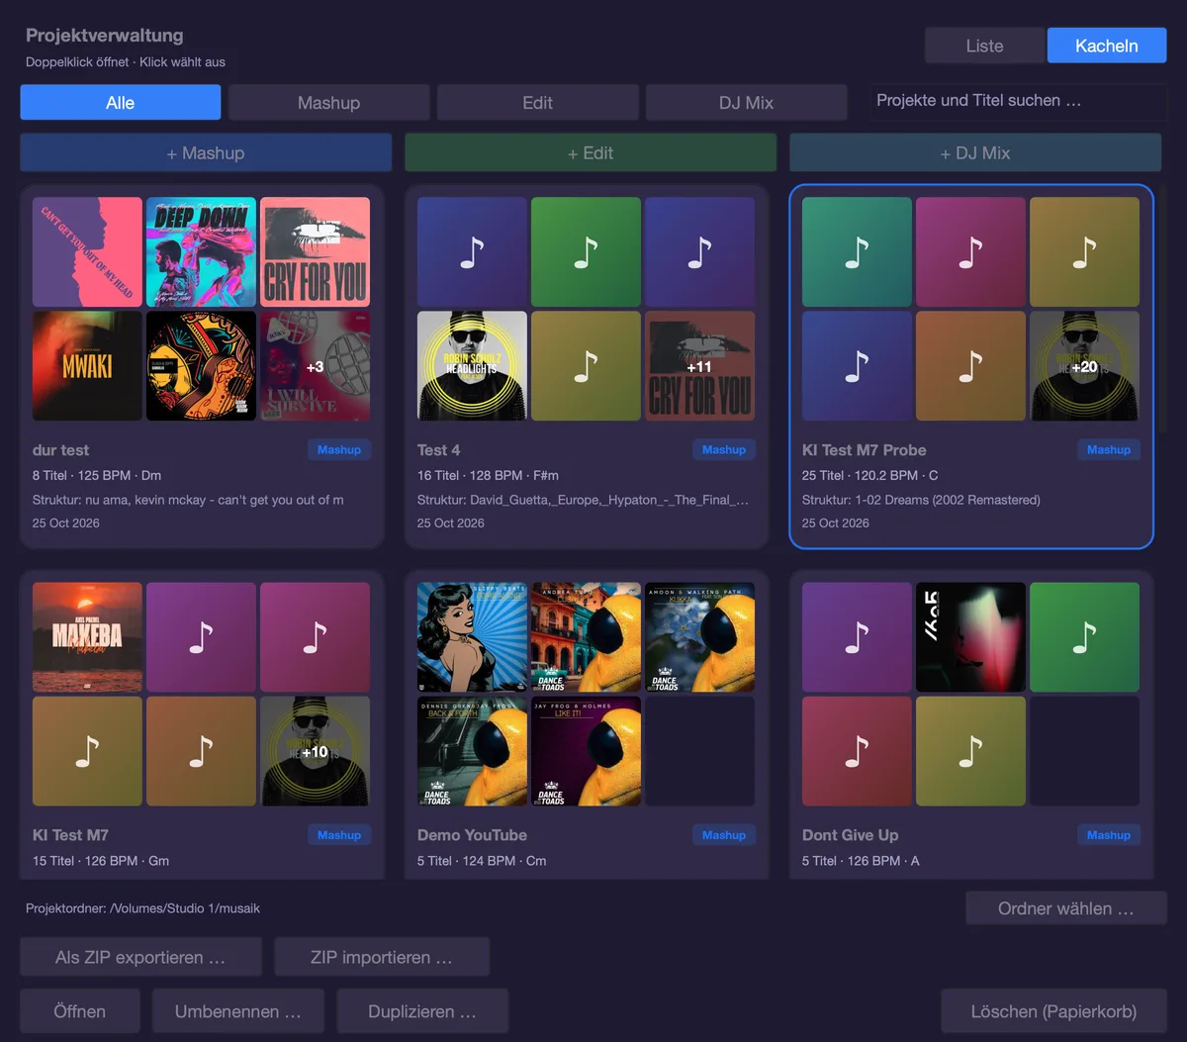The height and width of the screenshot is (1042, 1187).
Task: Click 'Als ZIP exportieren …'
Action: point(140,957)
